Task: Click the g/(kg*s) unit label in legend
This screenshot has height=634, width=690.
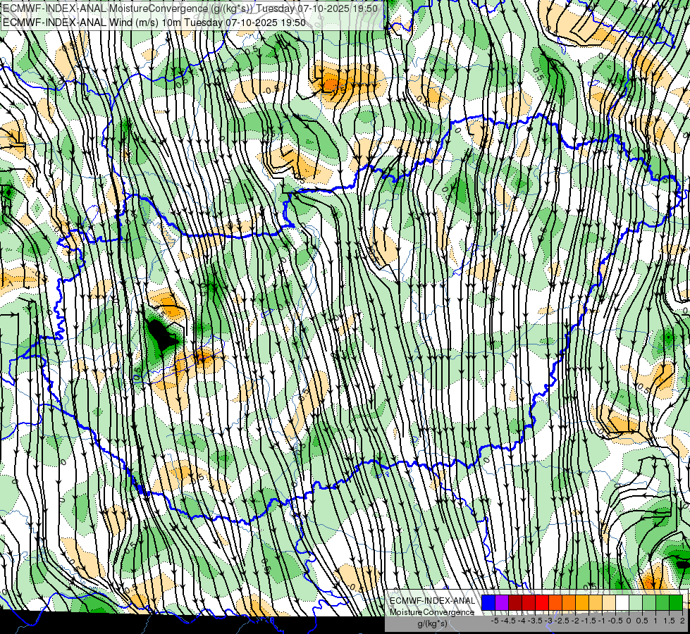Action: tap(432, 623)
